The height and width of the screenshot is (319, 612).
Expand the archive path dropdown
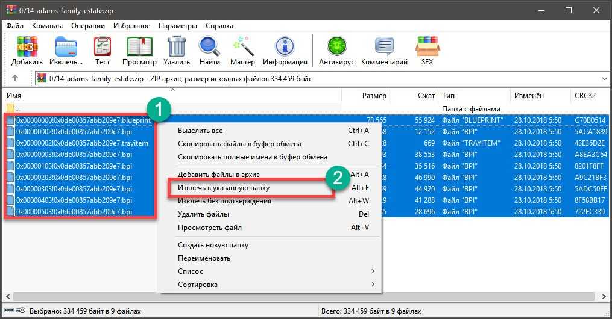[605, 78]
